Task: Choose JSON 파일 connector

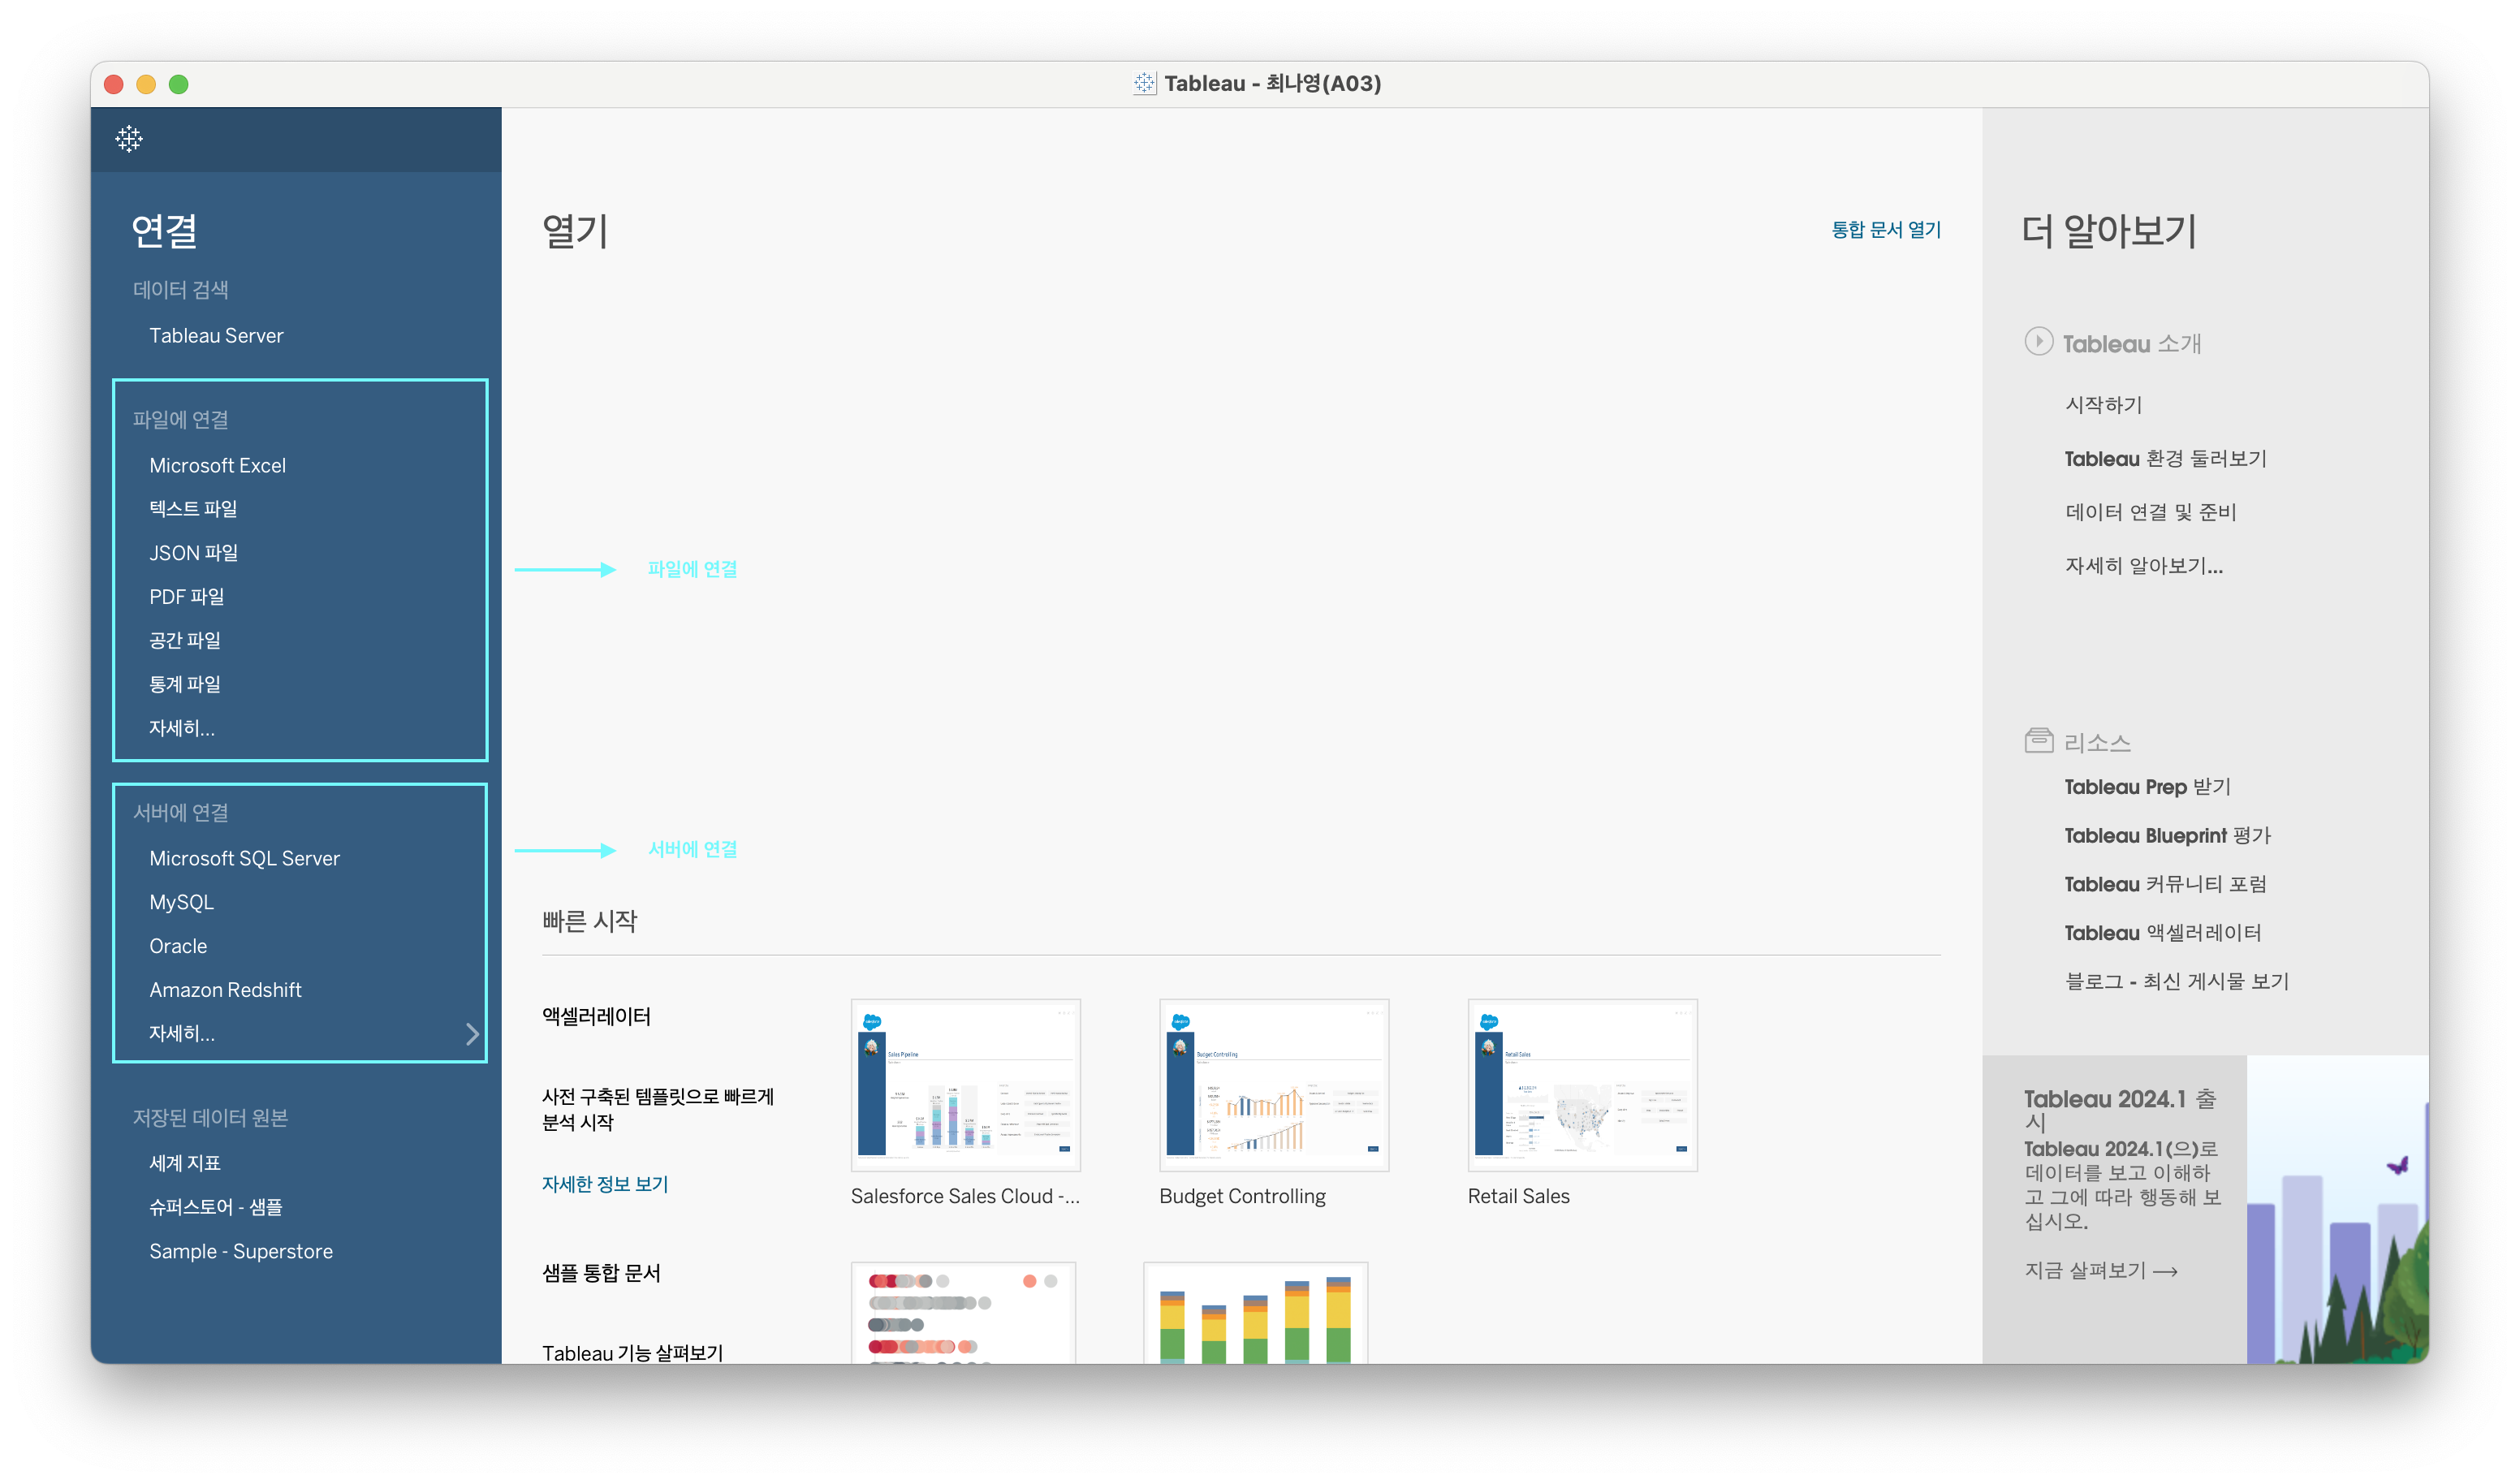Action: tap(193, 553)
